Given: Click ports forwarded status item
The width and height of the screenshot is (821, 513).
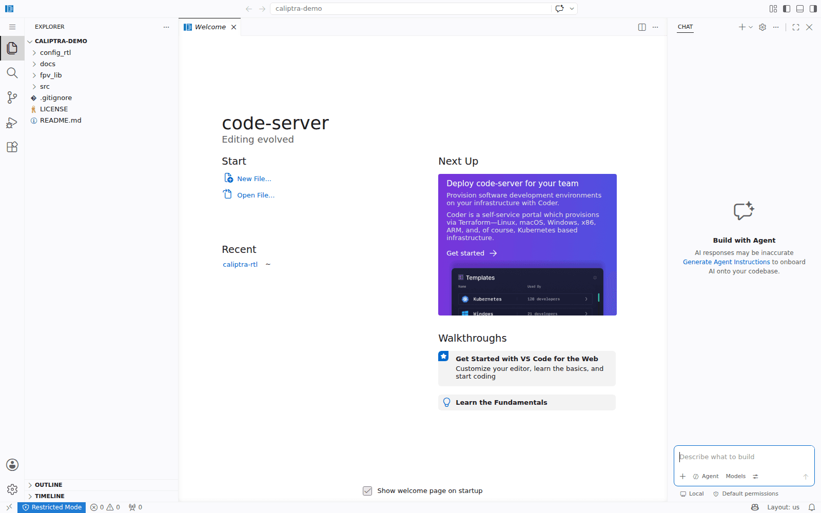Looking at the screenshot, I should coord(135,507).
